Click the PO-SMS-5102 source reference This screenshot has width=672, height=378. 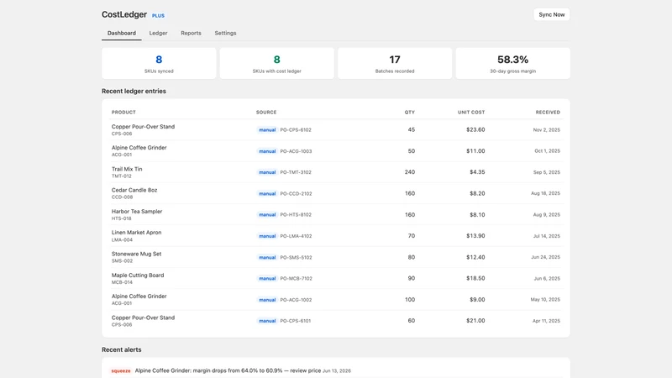click(296, 258)
